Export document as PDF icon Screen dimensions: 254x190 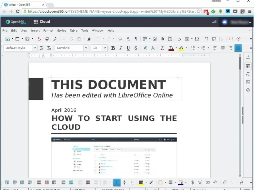[39, 39]
